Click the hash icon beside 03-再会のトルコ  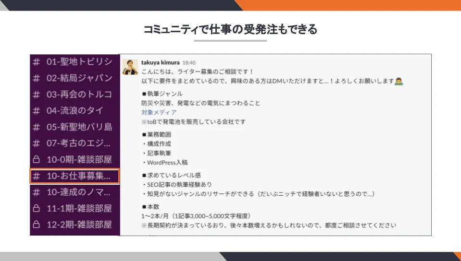(x=36, y=95)
